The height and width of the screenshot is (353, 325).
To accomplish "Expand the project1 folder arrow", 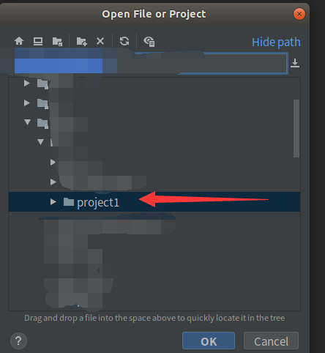I will click(x=53, y=201).
